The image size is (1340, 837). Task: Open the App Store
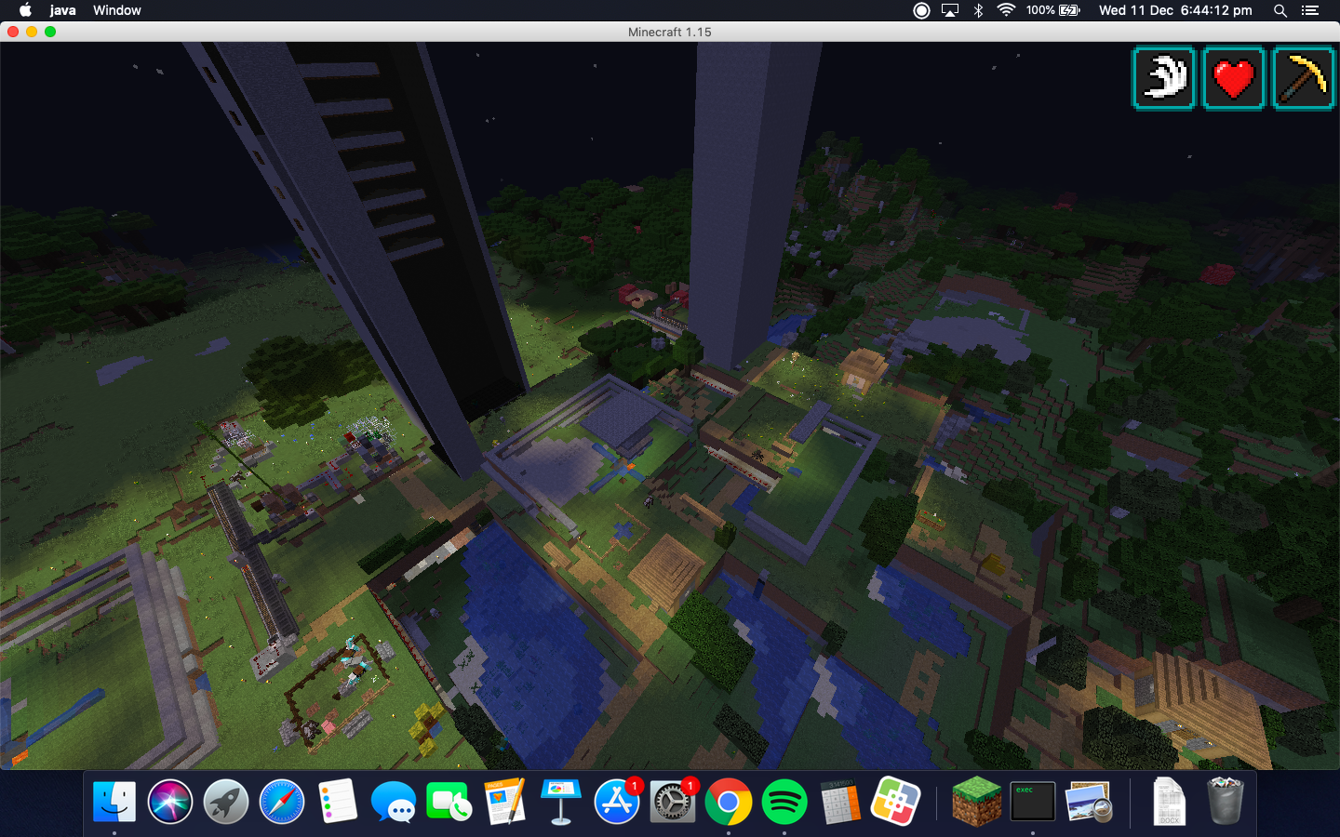pyautogui.click(x=617, y=802)
